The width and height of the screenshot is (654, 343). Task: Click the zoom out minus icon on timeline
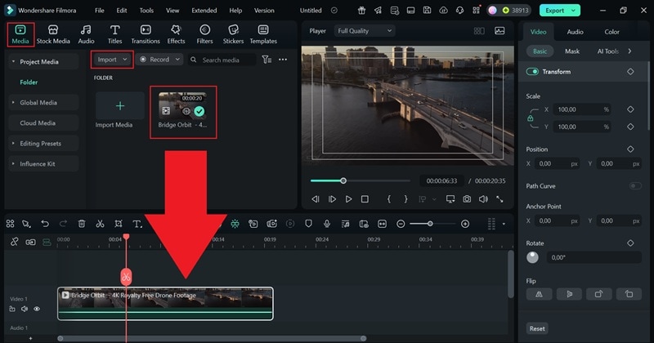coord(401,225)
